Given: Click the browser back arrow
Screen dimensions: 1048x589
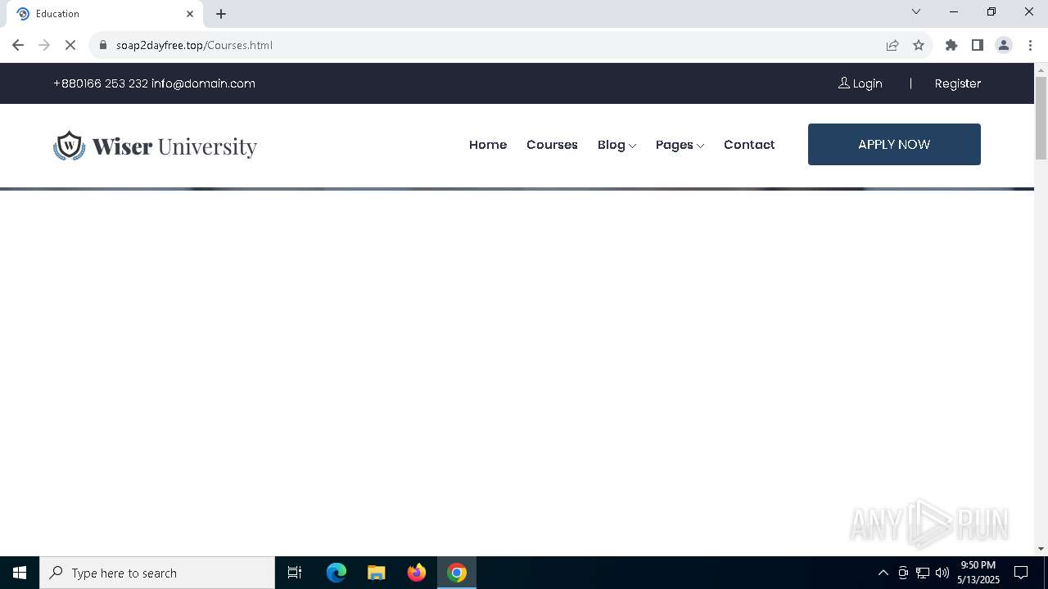Looking at the screenshot, I should pos(18,45).
